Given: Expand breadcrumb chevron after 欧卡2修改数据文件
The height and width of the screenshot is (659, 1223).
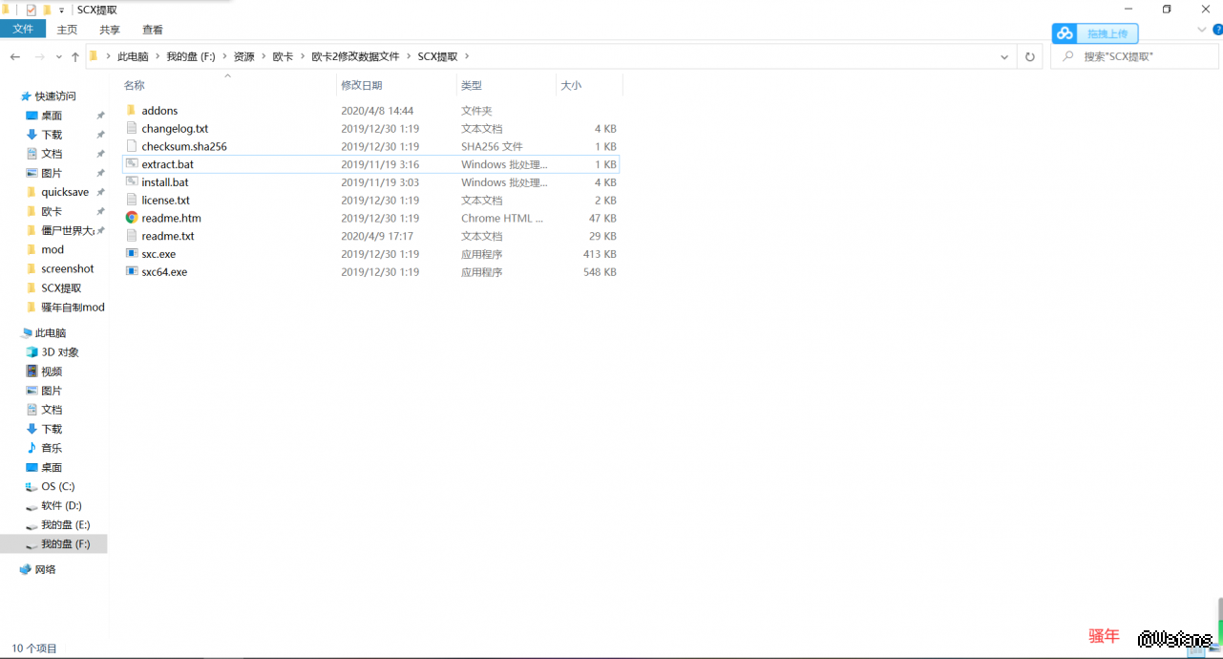Looking at the screenshot, I should pos(408,57).
